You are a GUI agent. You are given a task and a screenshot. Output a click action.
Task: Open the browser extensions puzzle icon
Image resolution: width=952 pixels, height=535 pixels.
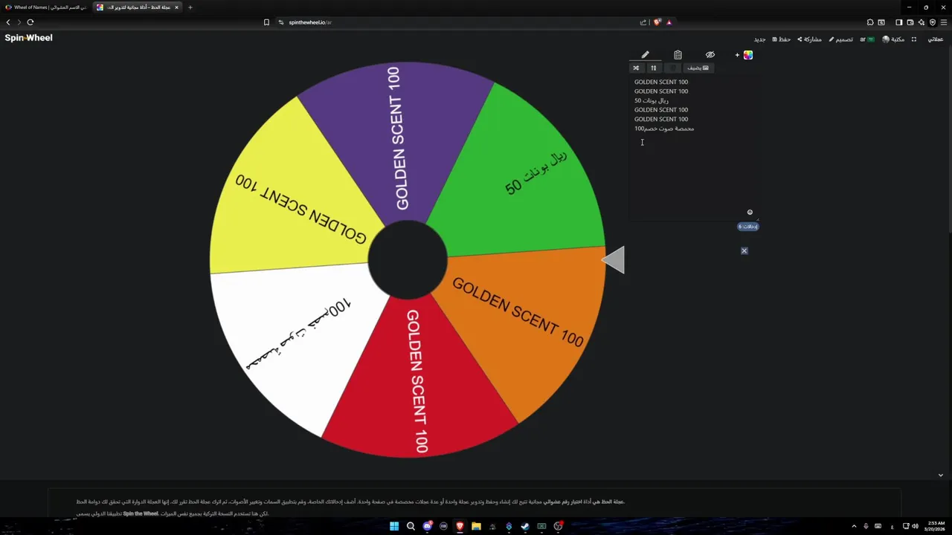tap(870, 22)
